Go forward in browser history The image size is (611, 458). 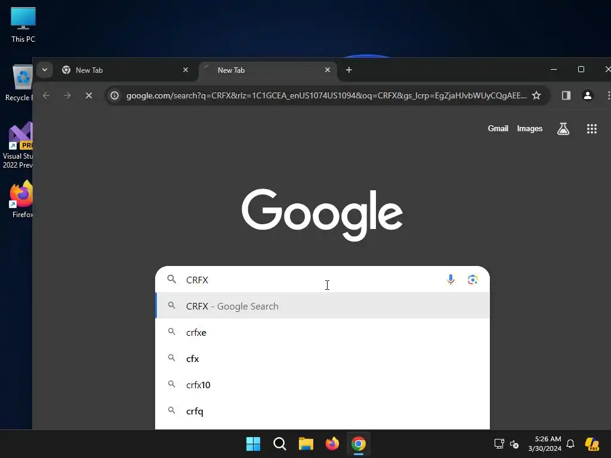pyautogui.click(x=67, y=95)
